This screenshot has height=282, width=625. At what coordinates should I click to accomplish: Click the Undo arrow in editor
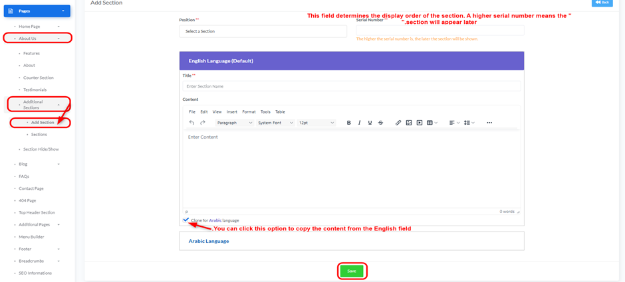[x=192, y=123]
